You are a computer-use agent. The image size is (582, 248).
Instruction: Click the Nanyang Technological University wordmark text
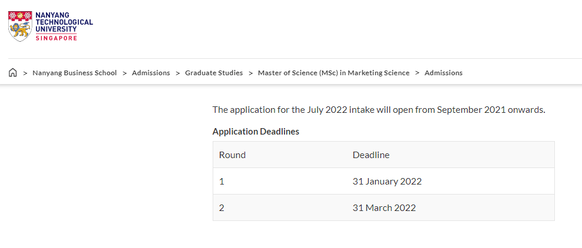[64, 22]
